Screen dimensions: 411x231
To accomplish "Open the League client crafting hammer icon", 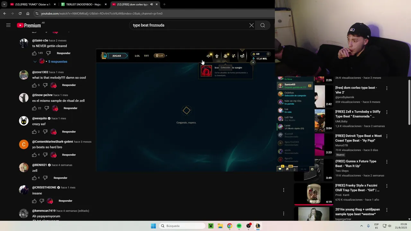I will click(x=234, y=56).
